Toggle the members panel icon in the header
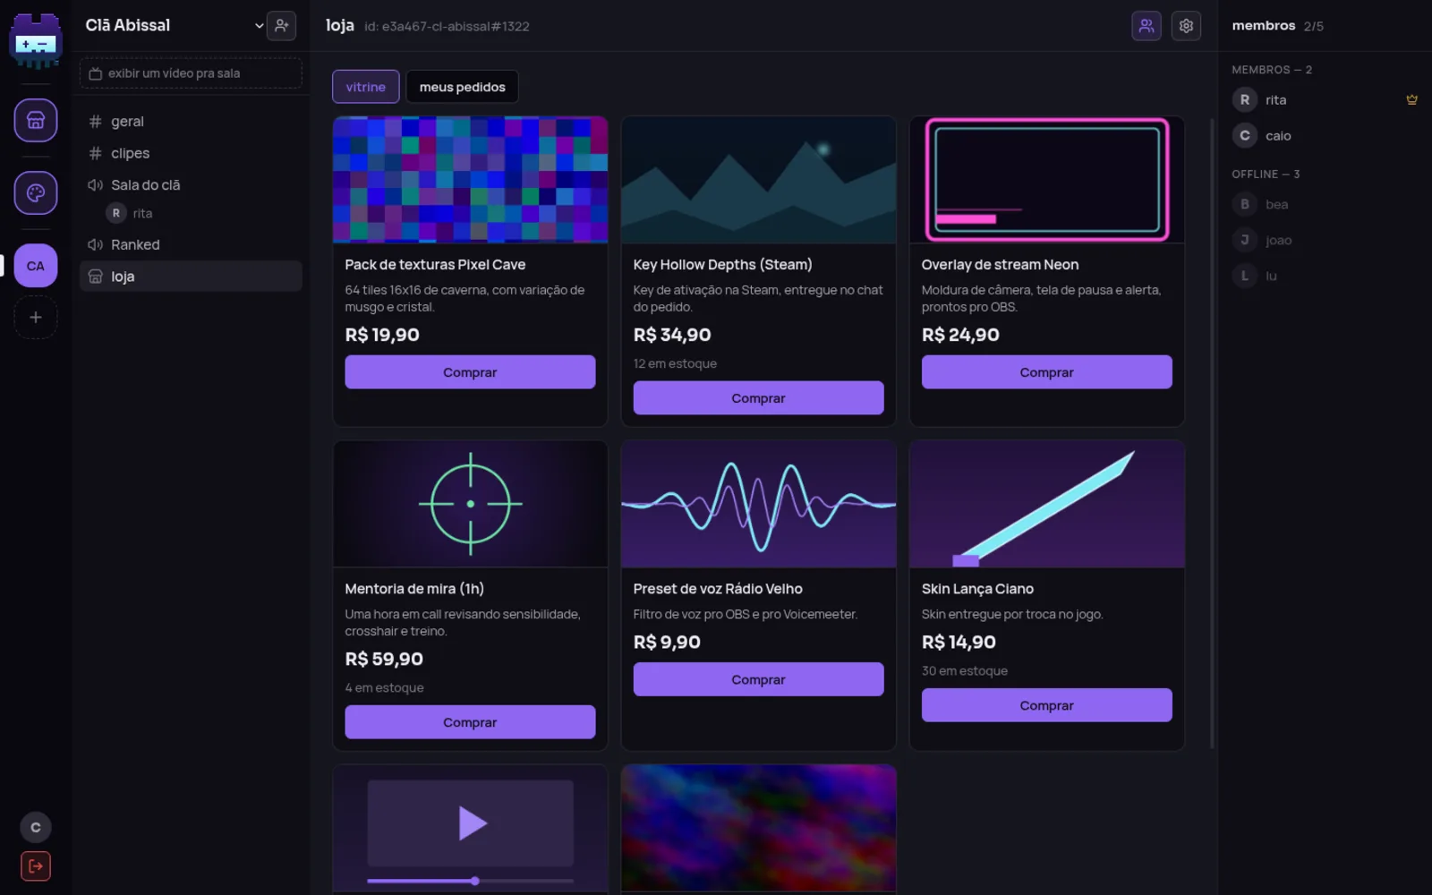This screenshot has height=895, width=1432. [1146, 26]
